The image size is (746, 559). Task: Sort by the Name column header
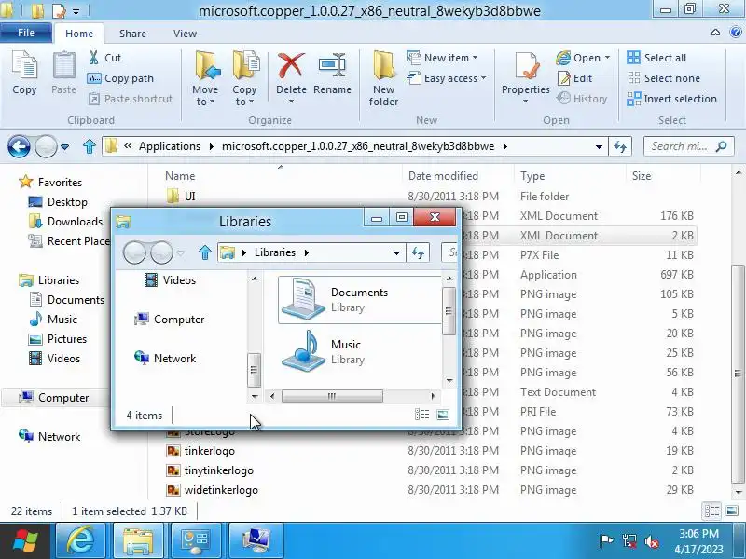click(x=281, y=176)
